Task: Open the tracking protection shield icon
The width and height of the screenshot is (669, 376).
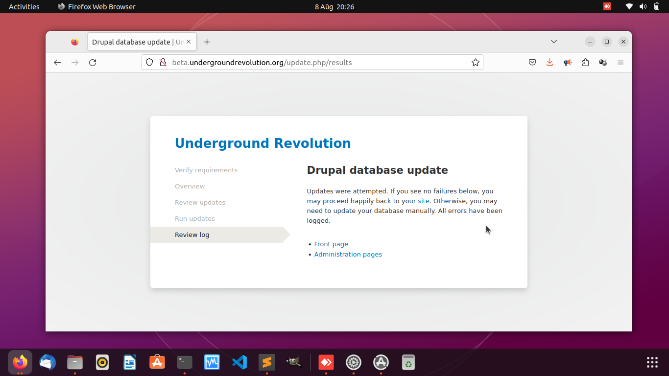Action: (x=150, y=63)
